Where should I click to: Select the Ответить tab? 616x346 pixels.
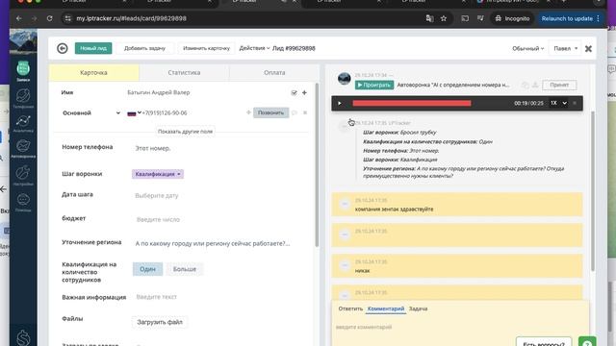[350, 309]
